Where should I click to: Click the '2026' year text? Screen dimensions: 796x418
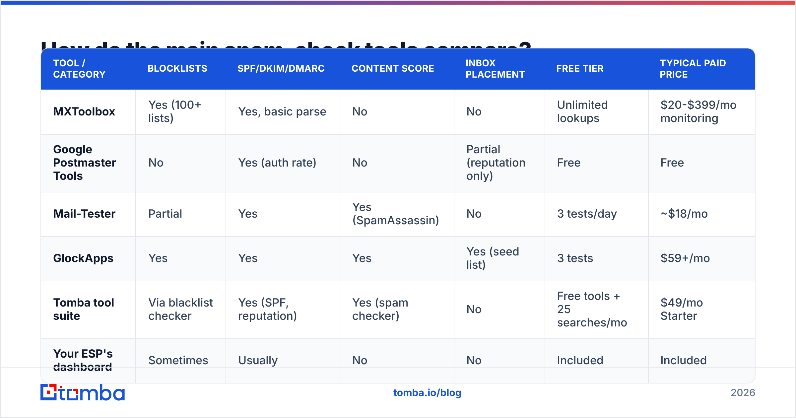(743, 393)
